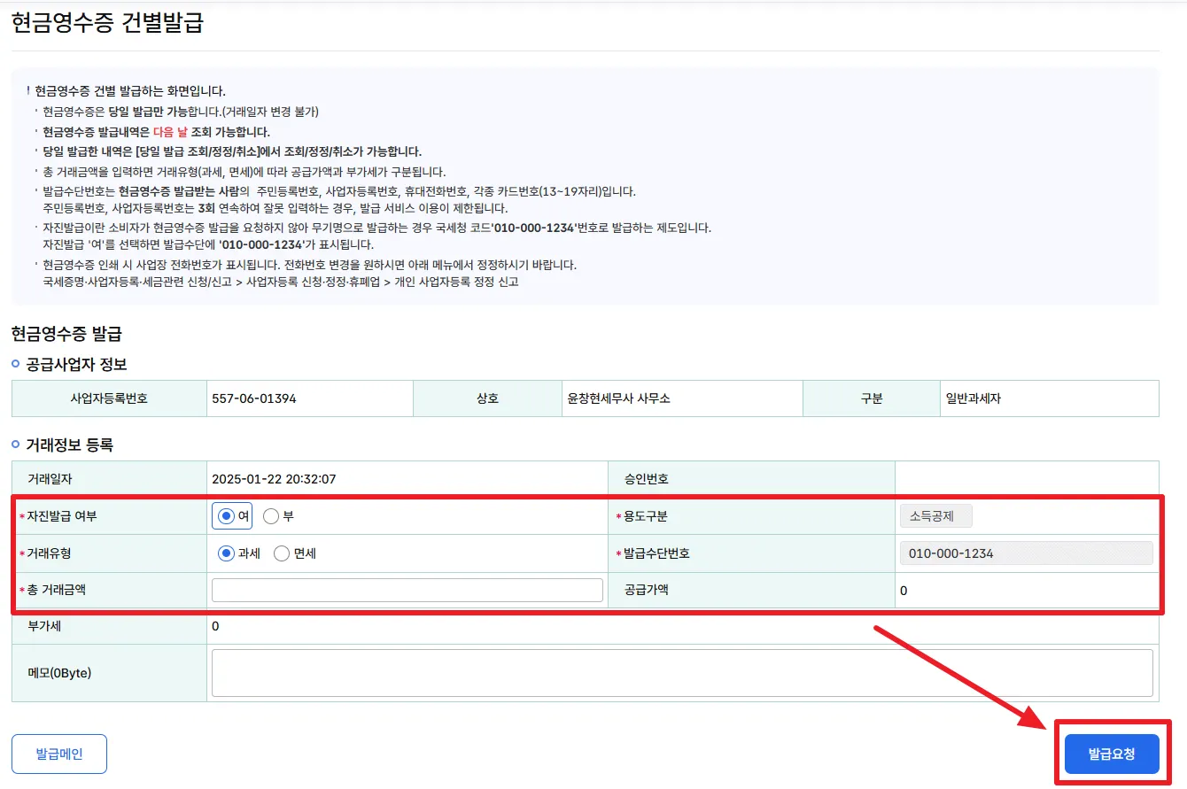Click the 상호 header cell
1187x789 pixels.
[487, 398]
